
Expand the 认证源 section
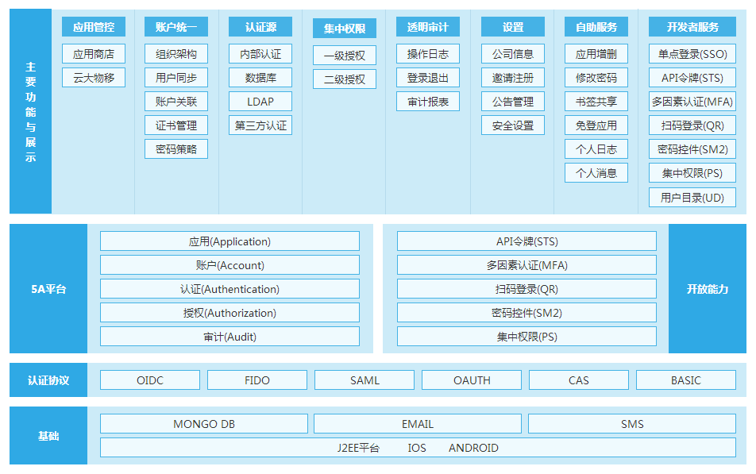pyautogui.click(x=260, y=26)
